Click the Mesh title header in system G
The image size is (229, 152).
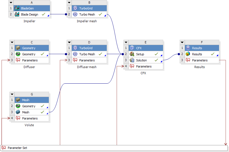32,100
